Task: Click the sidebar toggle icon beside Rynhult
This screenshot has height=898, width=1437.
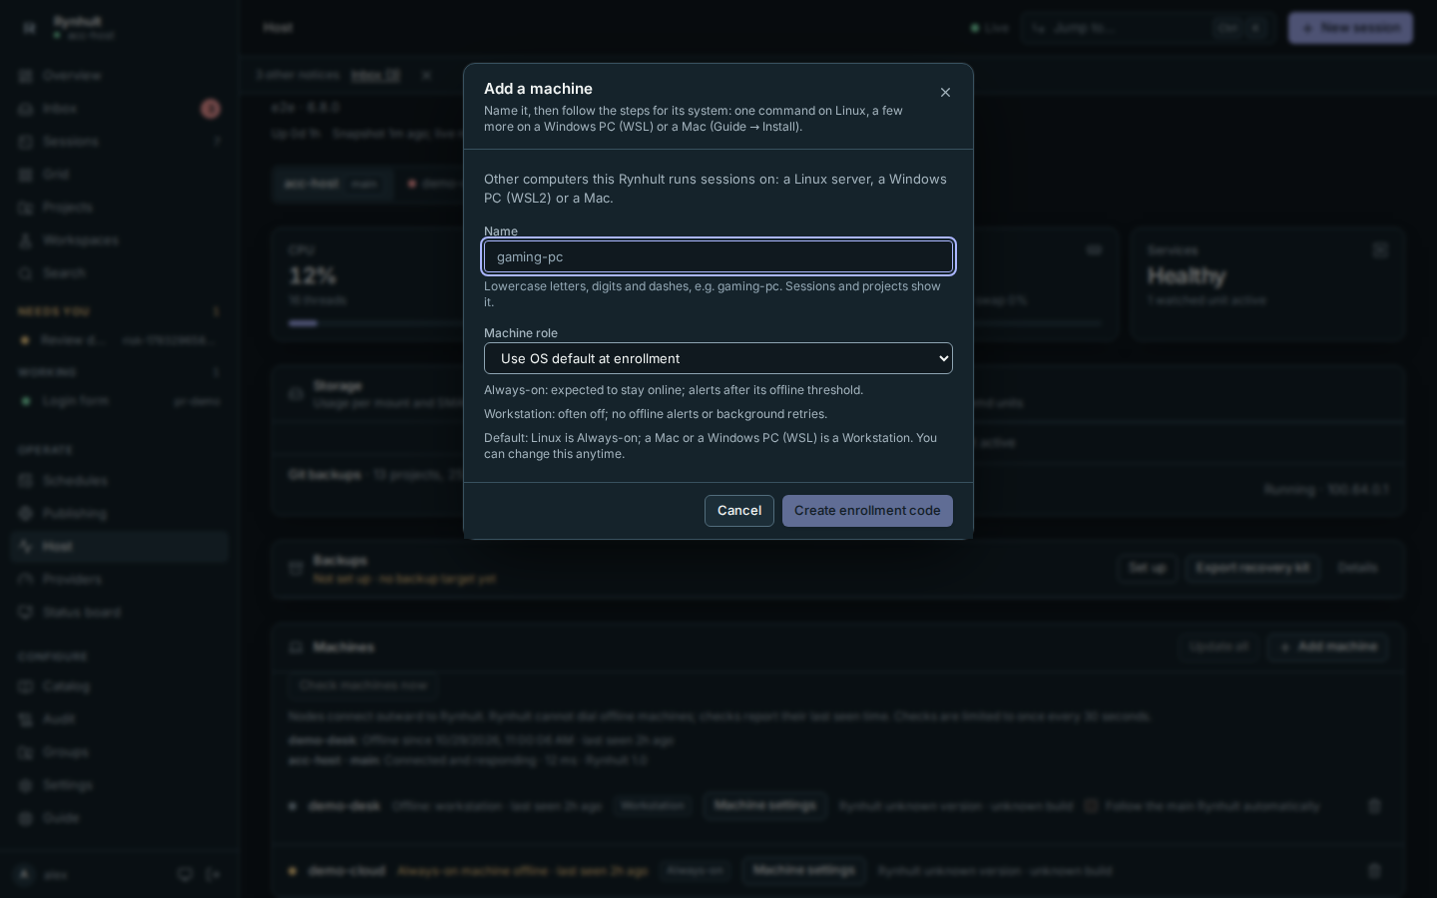Action: (x=29, y=28)
